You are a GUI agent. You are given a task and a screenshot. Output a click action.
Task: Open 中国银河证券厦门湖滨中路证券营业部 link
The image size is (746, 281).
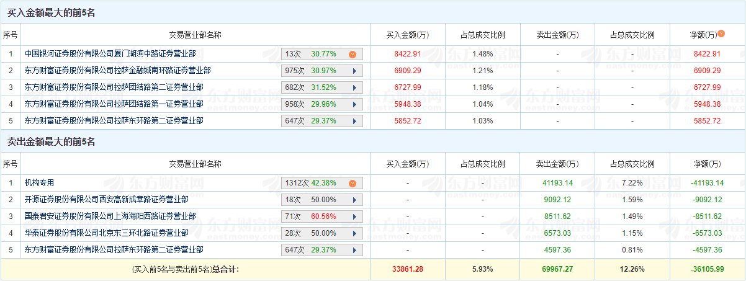pyautogui.click(x=114, y=55)
